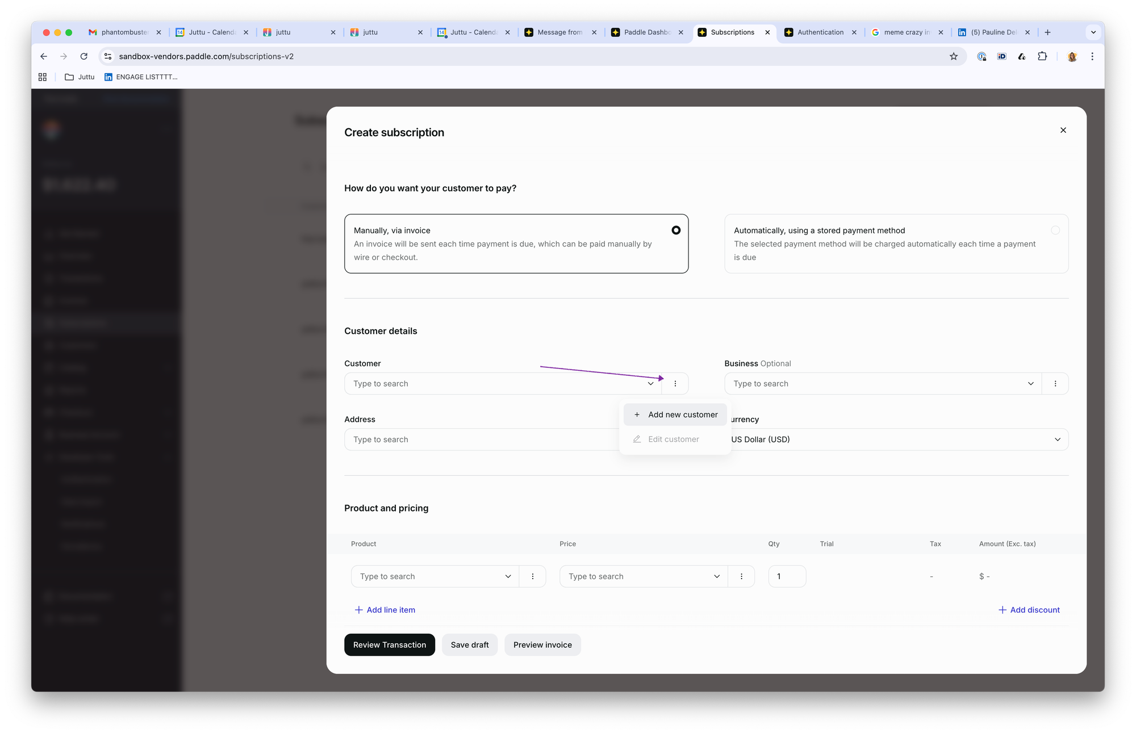Open browser extensions puzzle icon

[x=1042, y=56]
